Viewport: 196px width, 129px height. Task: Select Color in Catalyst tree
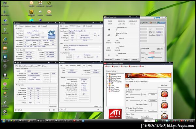pos(112,86)
